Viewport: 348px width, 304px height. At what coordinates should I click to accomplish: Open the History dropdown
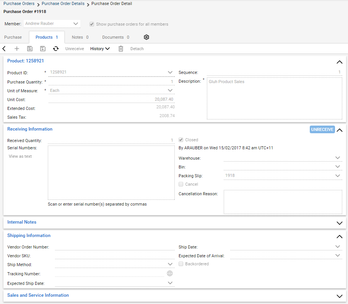pyautogui.click(x=100, y=49)
